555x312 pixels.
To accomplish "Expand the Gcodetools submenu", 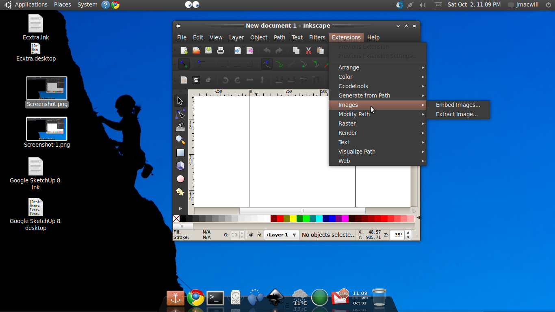I will tap(377, 86).
